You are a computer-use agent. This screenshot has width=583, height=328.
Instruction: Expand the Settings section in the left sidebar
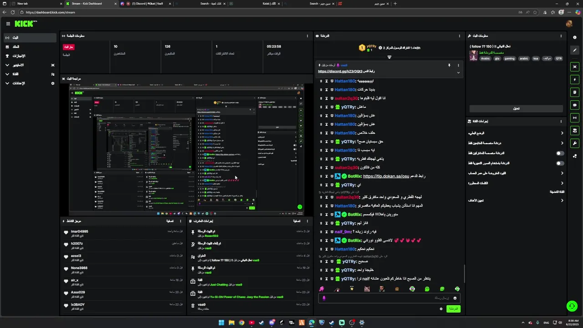pos(30,83)
